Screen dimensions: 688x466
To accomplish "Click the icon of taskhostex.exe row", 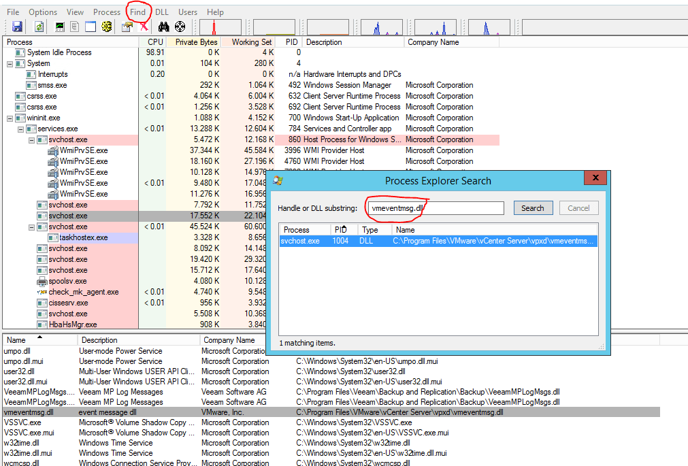I will pos(53,238).
